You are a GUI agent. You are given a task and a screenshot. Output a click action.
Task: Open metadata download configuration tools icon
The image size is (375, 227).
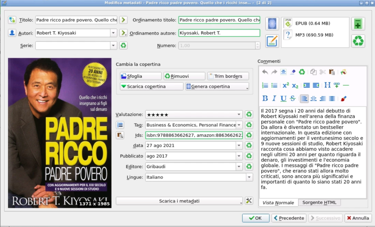(249, 201)
